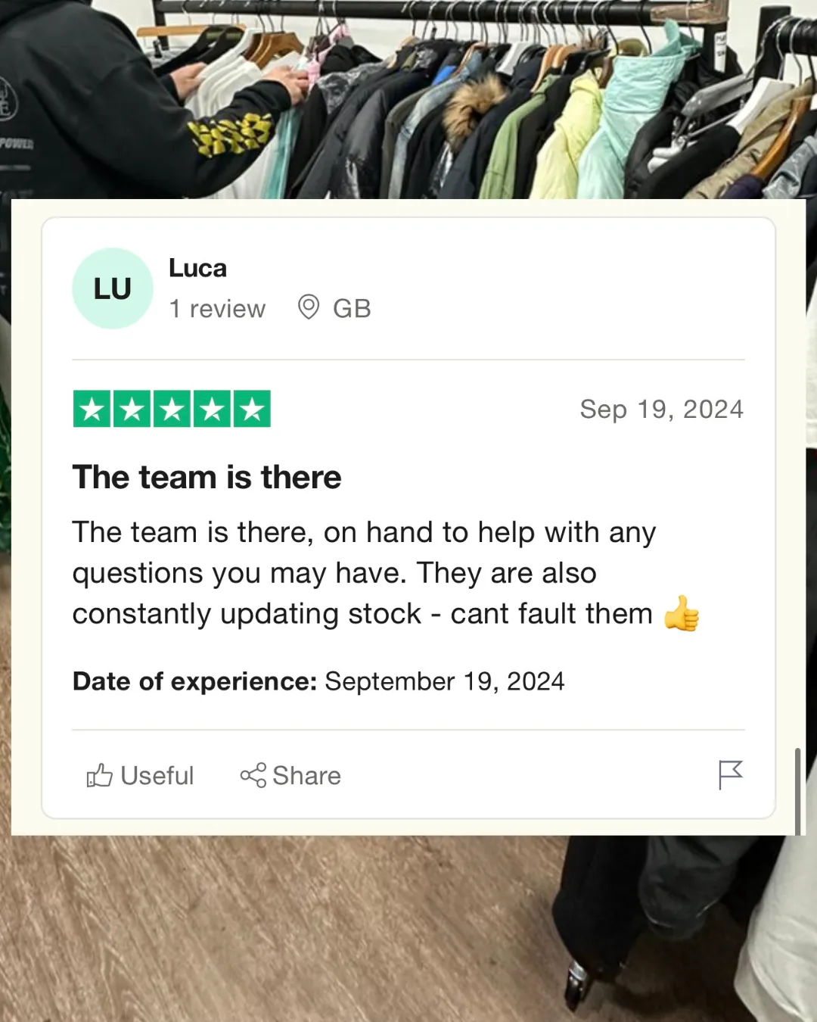This screenshot has width=817, height=1022.
Task: Click the review body text paragraph
Action: pos(386,573)
